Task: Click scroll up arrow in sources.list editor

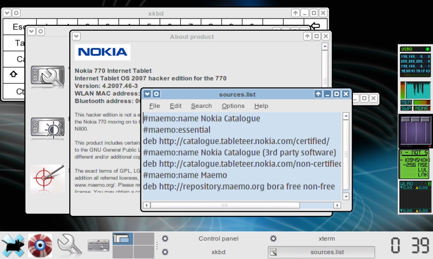Action: coord(346,116)
